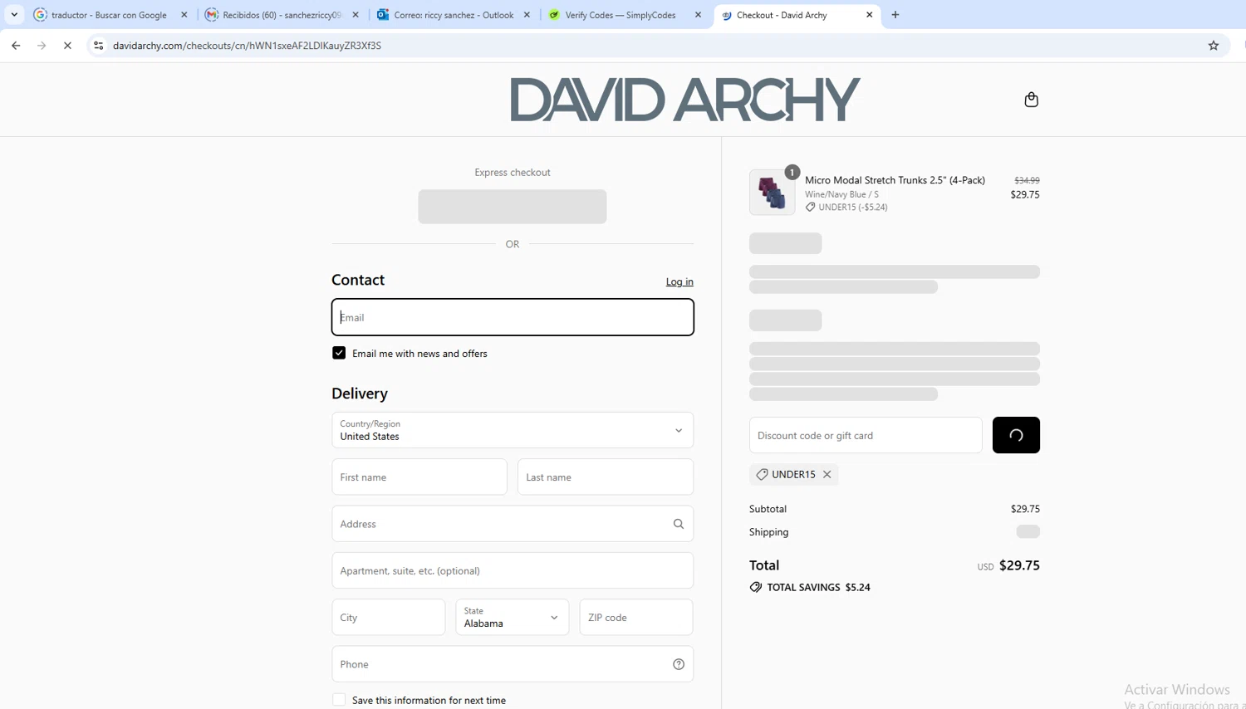
Task: Switch to Recibidos (60) Gmail tab
Action: pos(282,15)
